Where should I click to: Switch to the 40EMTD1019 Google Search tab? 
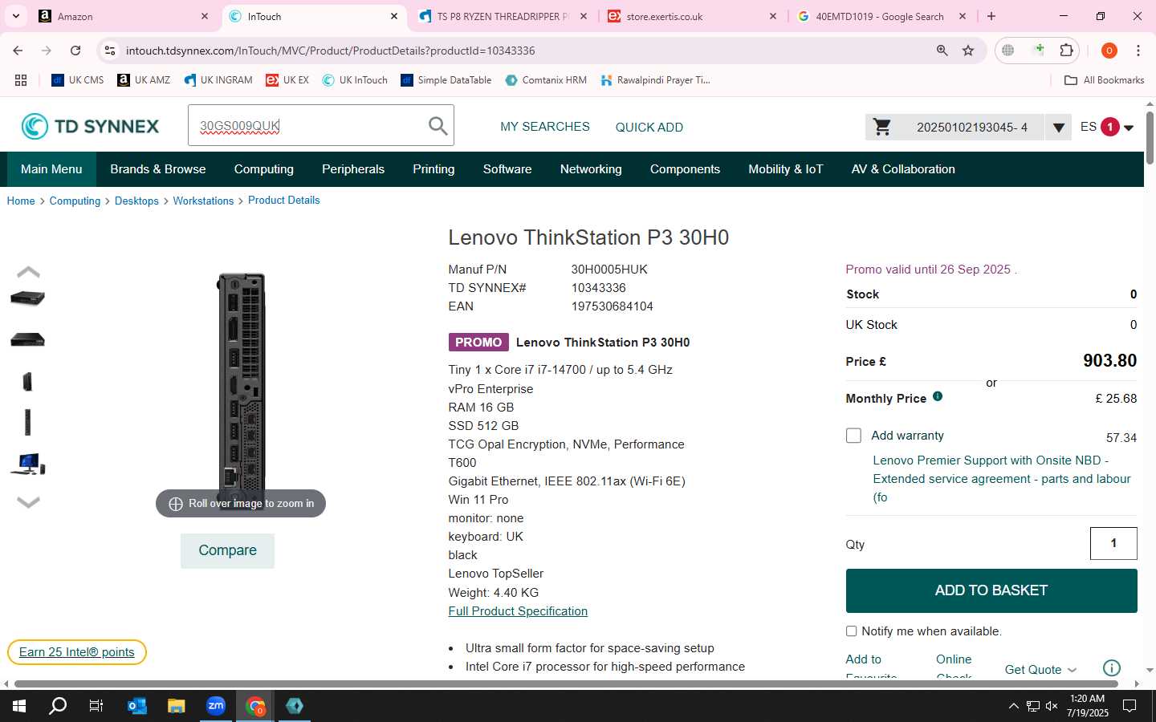coord(881,16)
